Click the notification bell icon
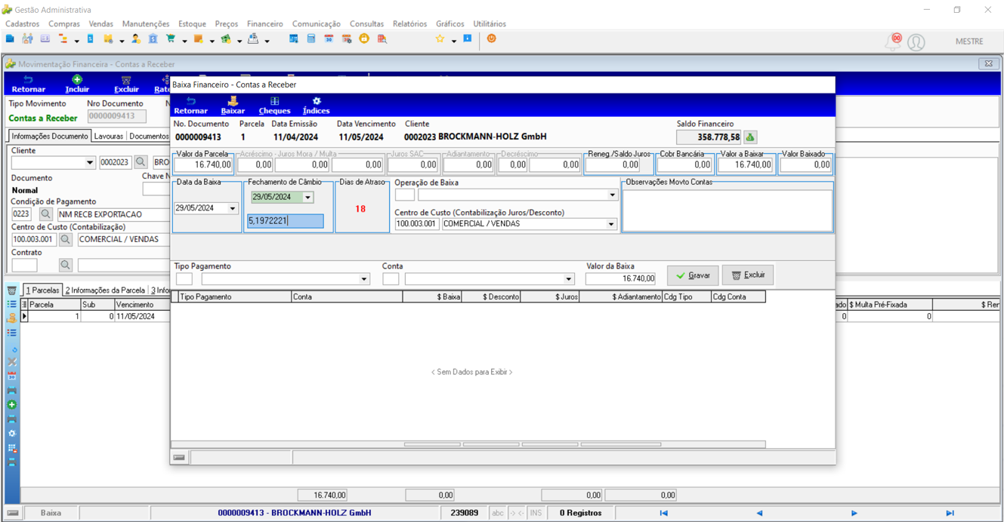Screen dimensions: 1004x522 (x=894, y=41)
